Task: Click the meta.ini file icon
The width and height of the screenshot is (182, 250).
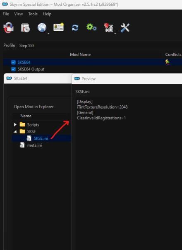Action: (22, 145)
